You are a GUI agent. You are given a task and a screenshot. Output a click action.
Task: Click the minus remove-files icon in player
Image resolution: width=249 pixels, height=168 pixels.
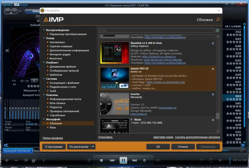[16, 160]
